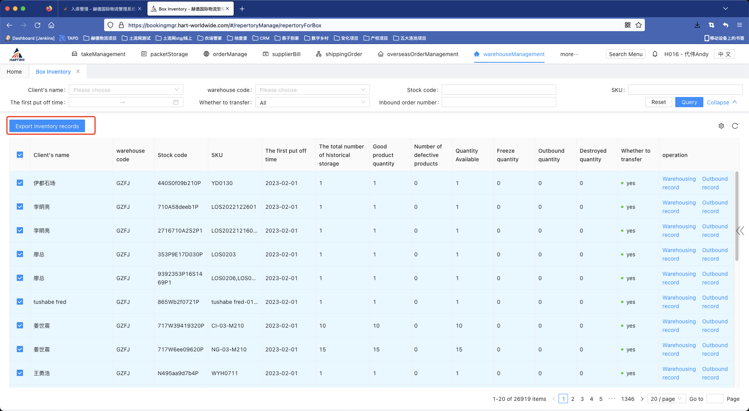
Task: Open the Client's name dropdown
Action: pyautogui.click(x=126, y=90)
